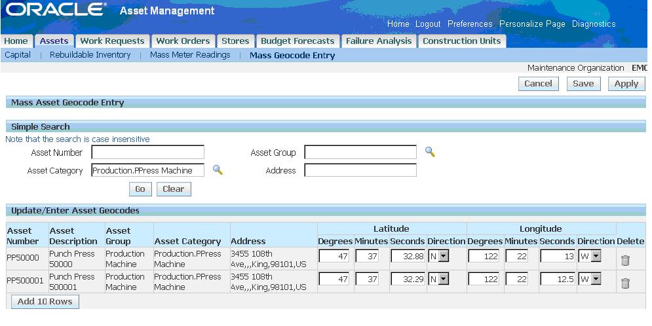This screenshot has width=652, height=326.
Task: Select Mass Meter Readings subtab
Action: [190, 55]
